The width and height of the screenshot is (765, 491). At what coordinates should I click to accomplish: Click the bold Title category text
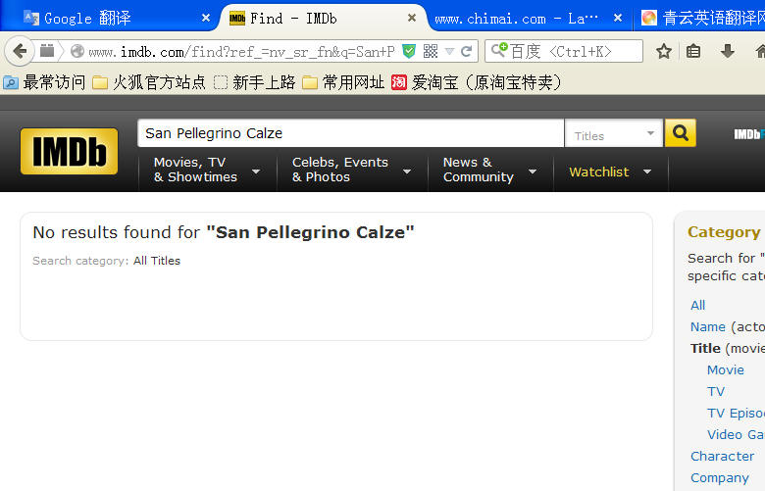click(x=705, y=348)
